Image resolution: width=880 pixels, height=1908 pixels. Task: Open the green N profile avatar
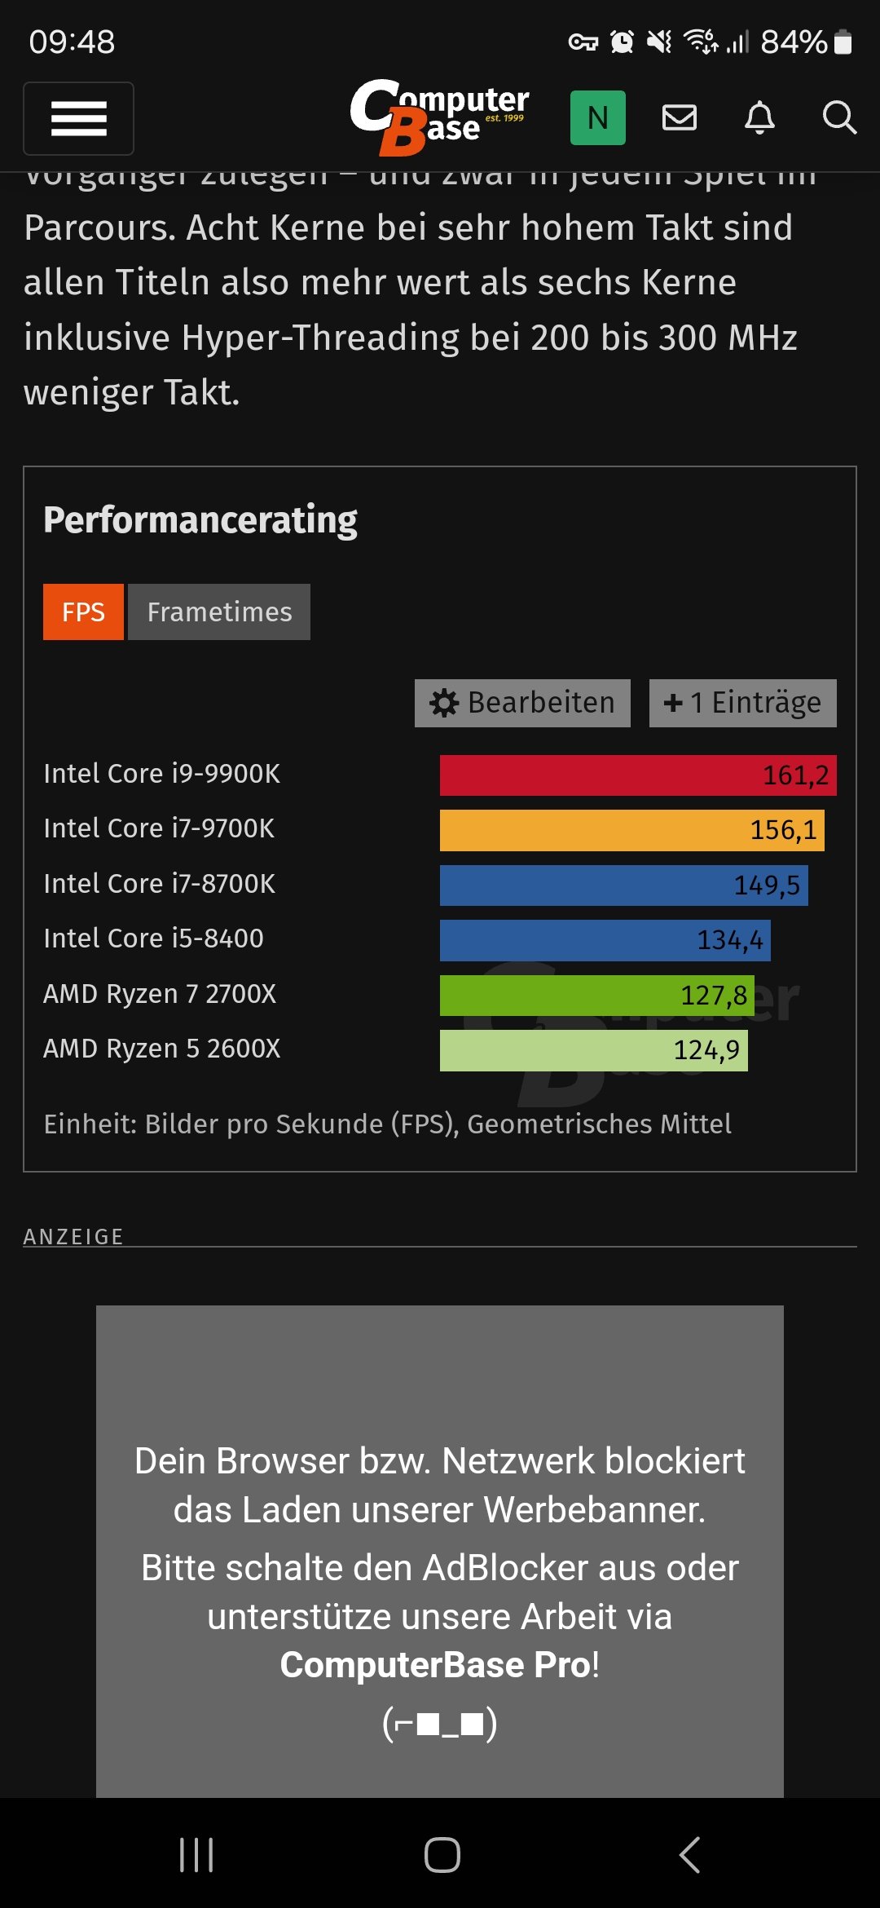point(597,118)
